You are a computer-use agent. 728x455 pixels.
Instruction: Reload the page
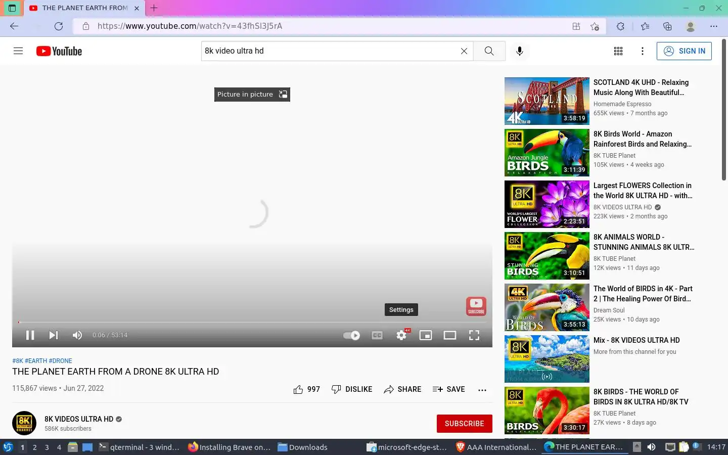(59, 26)
